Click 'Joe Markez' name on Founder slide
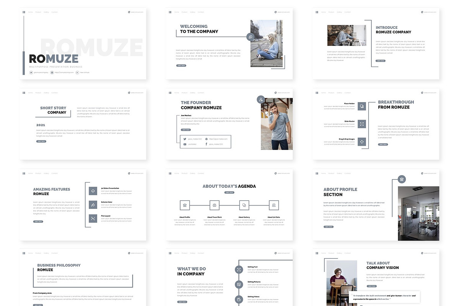The image size is (459, 306). click(x=186, y=115)
